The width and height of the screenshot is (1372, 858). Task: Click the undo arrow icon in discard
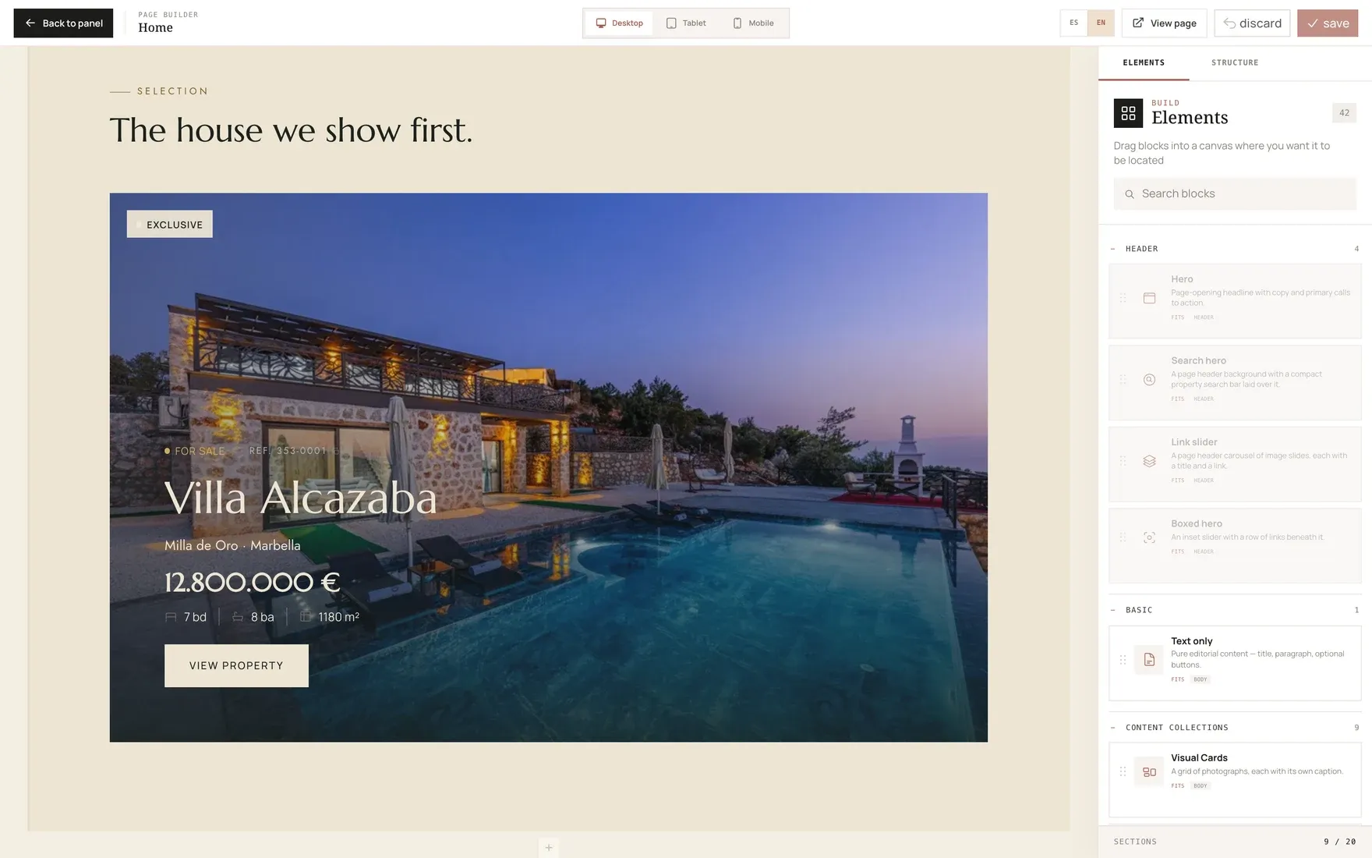1229,23
